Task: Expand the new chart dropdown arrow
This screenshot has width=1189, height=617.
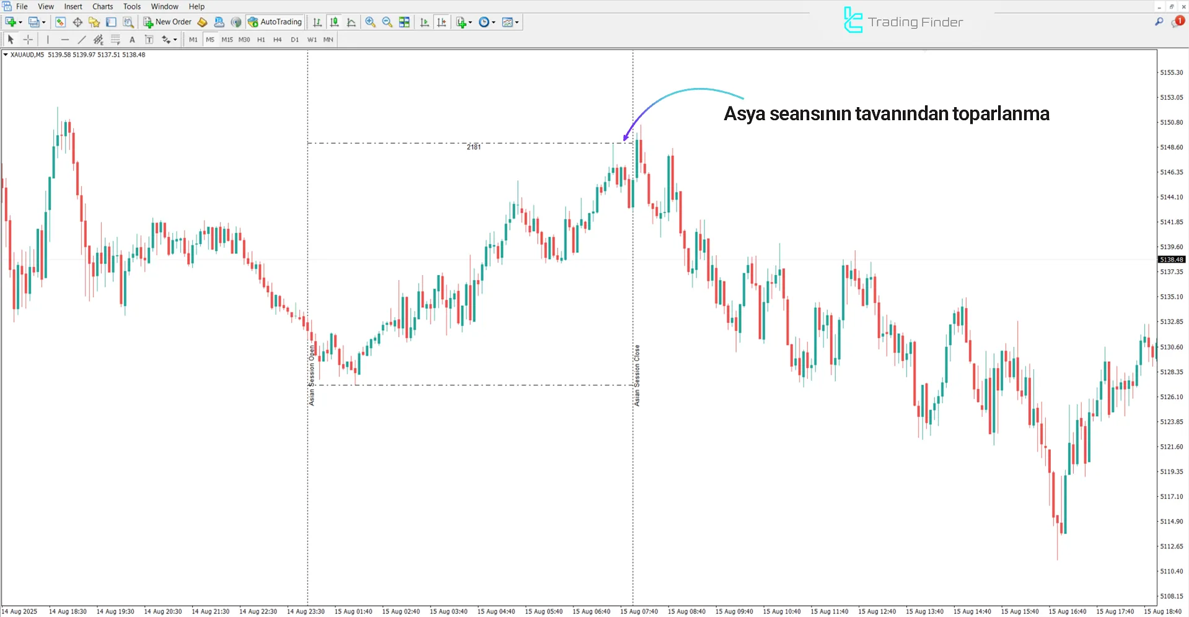Action: pos(20,22)
